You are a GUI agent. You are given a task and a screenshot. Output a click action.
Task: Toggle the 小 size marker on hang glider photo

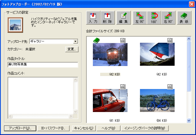coord(170,40)
